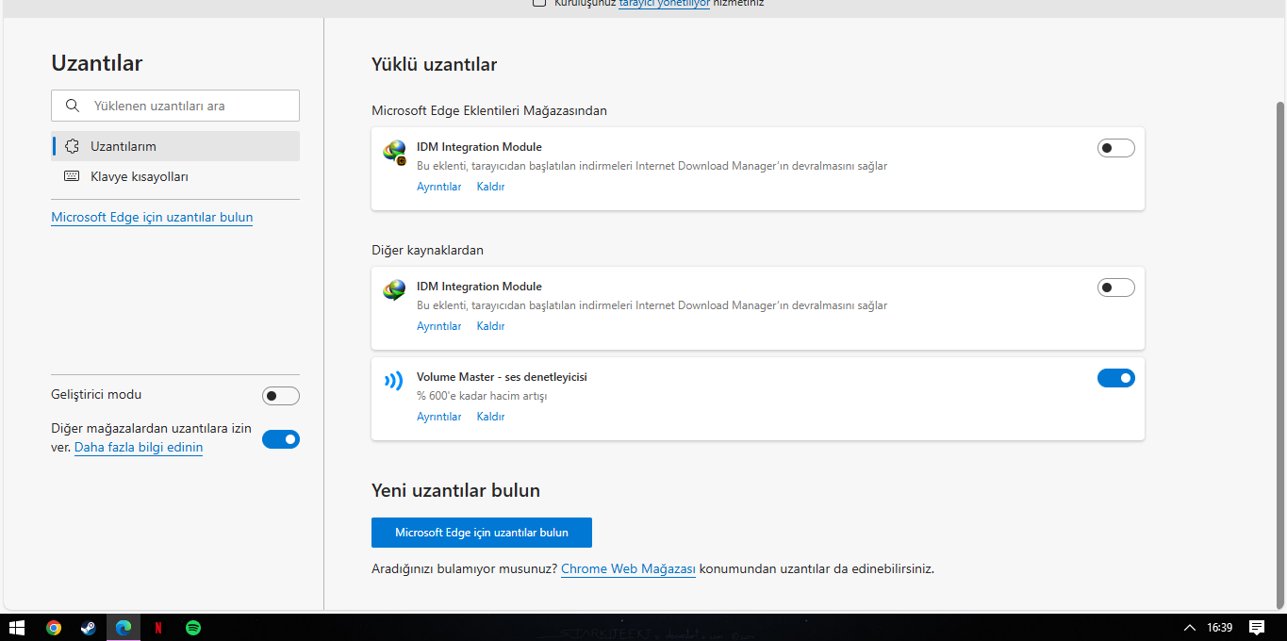Click Yeni uzantılar bulun heading
The image size is (1287, 641).
455,491
